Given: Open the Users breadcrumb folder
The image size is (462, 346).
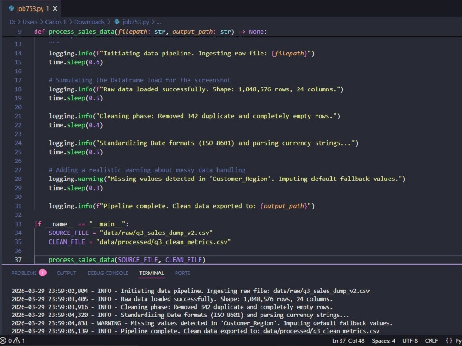Looking at the screenshot, I should point(30,22).
